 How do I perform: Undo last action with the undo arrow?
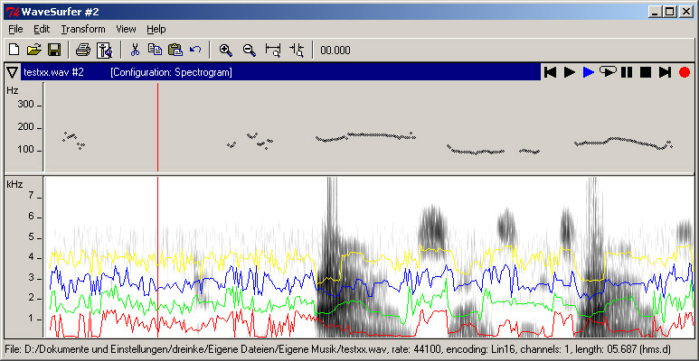195,50
